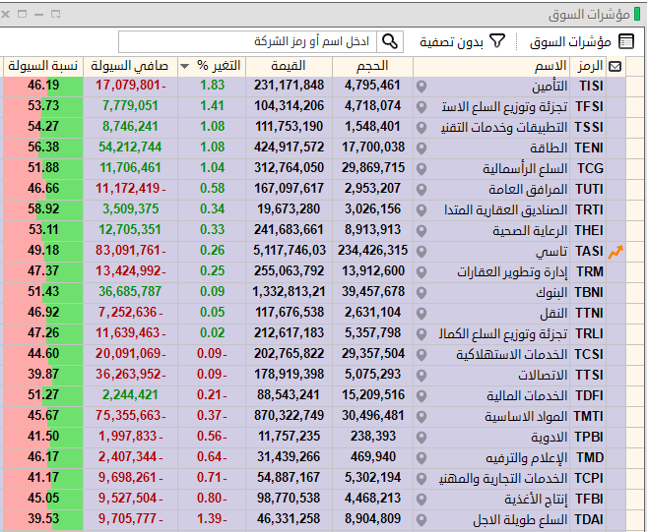The width and height of the screenshot is (647, 532).
Task: Sort by الاسم column header
Action: point(491,66)
